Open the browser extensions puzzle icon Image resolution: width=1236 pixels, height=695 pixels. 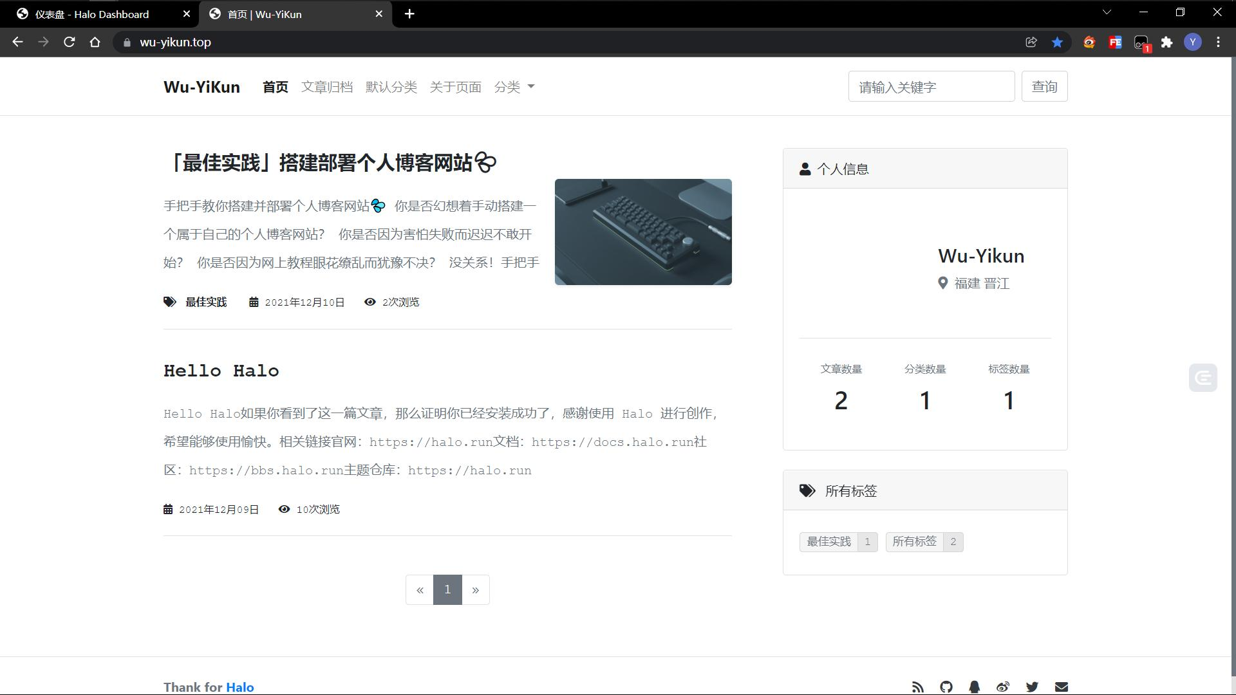click(x=1166, y=42)
